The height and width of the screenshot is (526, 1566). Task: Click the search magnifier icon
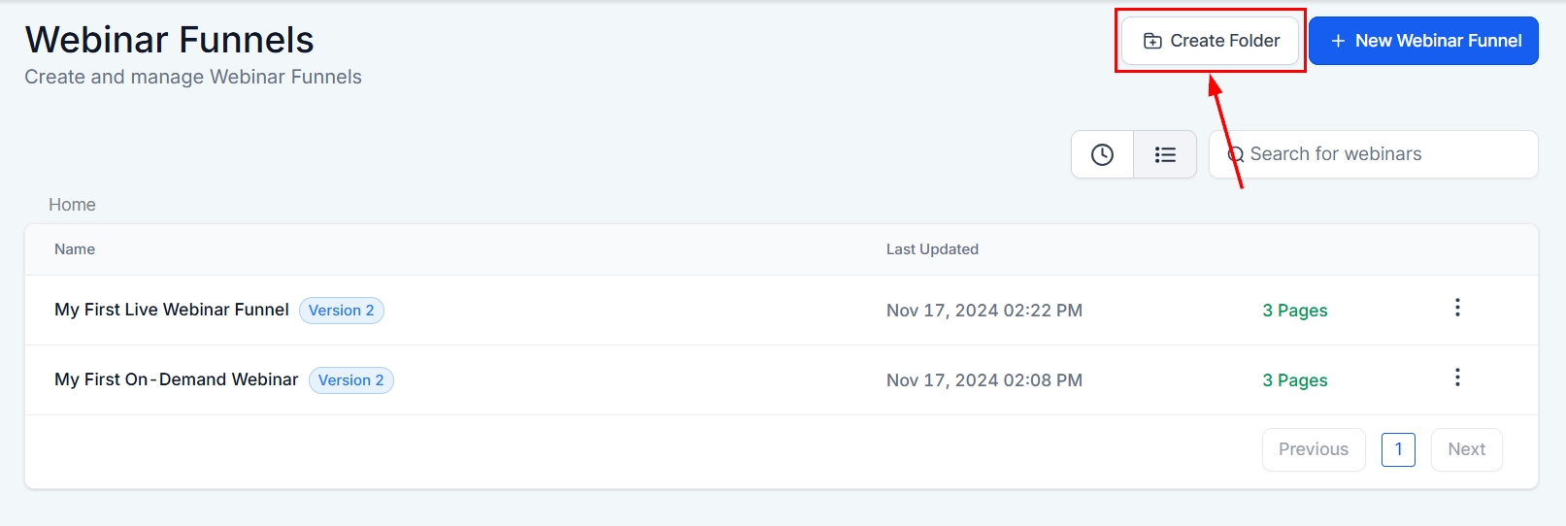1235,154
